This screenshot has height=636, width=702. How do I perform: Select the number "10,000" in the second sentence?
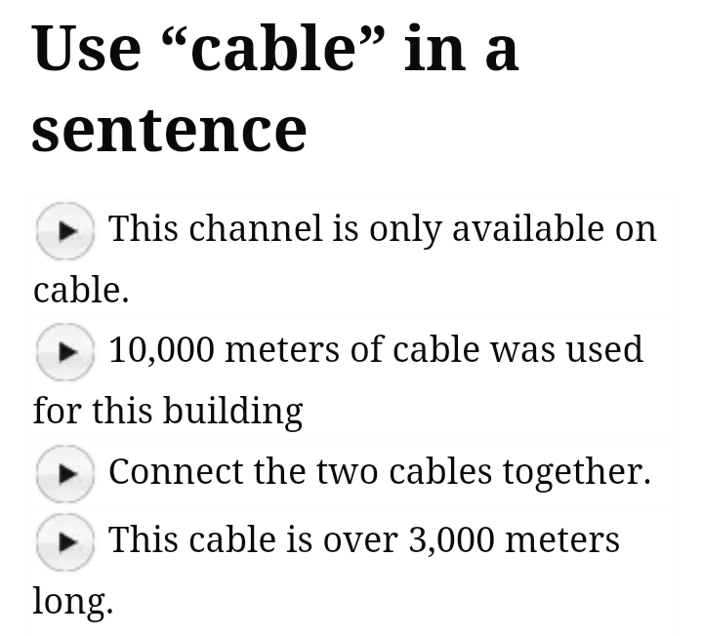coord(161,349)
